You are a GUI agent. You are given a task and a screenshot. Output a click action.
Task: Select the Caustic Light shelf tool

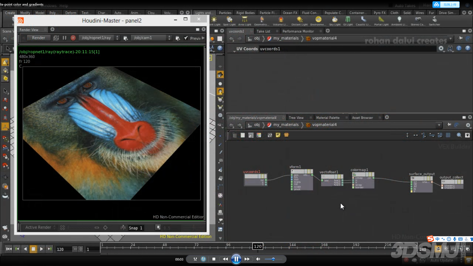363,21
